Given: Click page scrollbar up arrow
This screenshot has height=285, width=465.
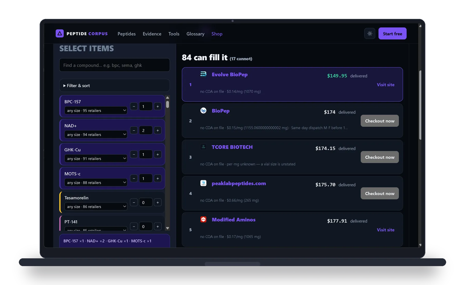Looking at the screenshot, I should point(420,26).
